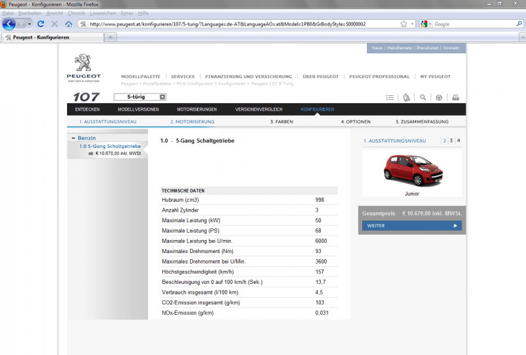Open the tab list dropdown at right of tab bar
Viewport: 526px width, 355px height.
pyautogui.click(x=522, y=37)
